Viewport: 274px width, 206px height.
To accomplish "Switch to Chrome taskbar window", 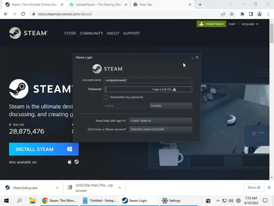I will (59, 201).
